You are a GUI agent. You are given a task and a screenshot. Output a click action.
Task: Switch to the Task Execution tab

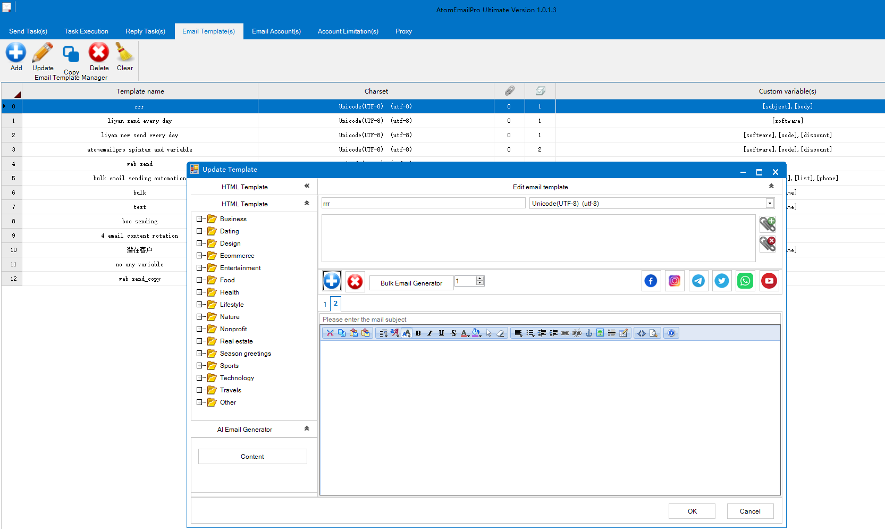(86, 31)
